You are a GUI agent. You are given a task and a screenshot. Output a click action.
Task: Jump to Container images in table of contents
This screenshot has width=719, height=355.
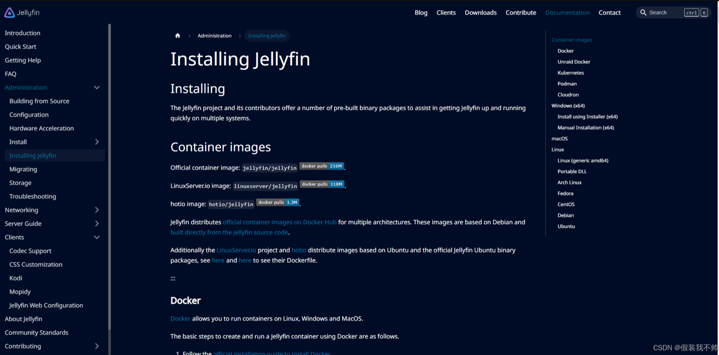point(572,40)
